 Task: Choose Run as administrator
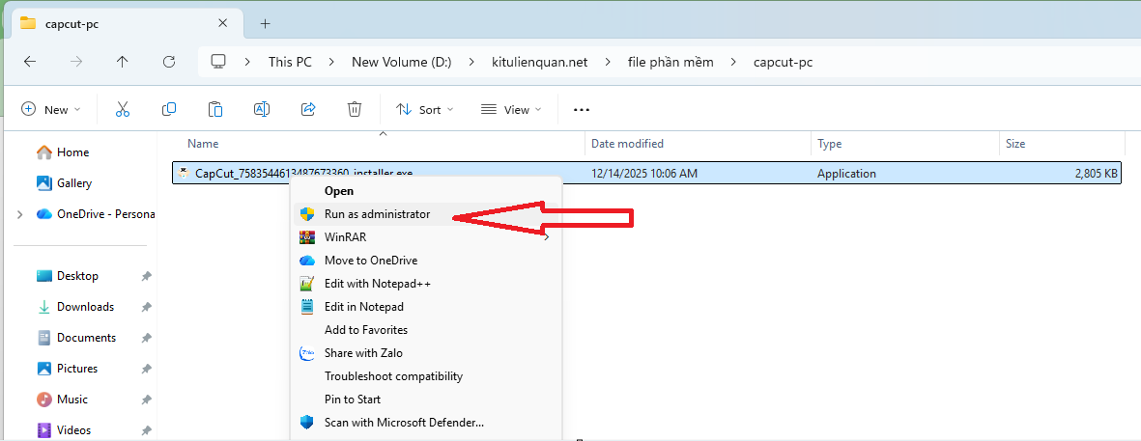click(x=425, y=213)
